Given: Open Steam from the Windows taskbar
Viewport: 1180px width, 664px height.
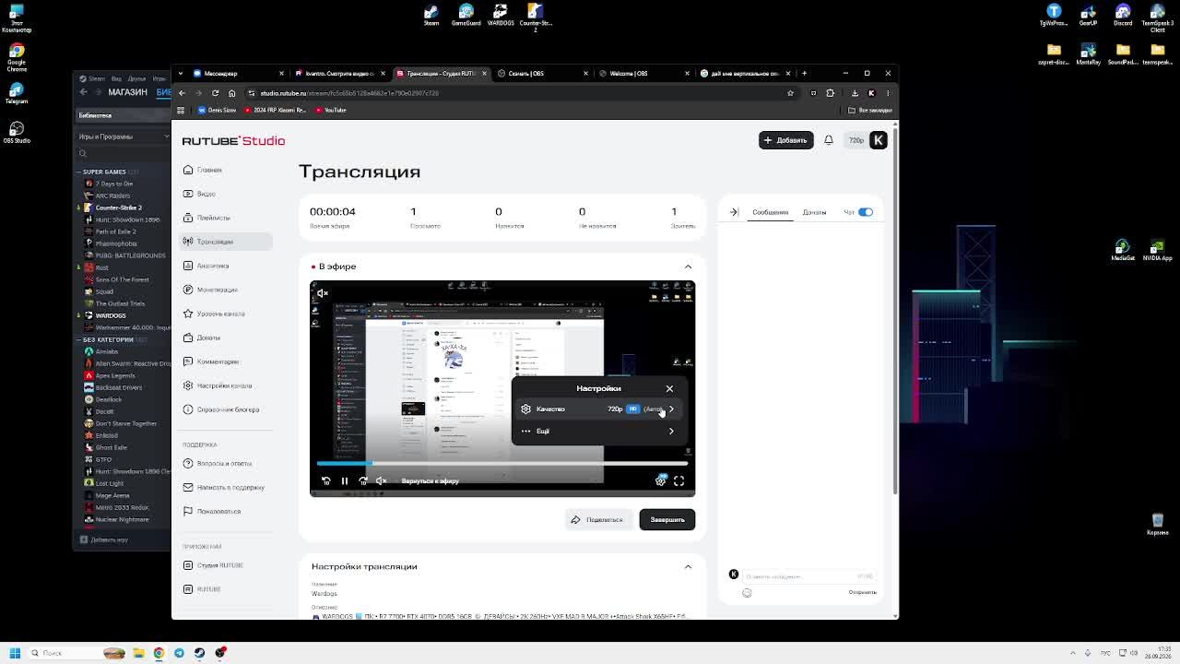Looking at the screenshot, I should click(200, 653).
